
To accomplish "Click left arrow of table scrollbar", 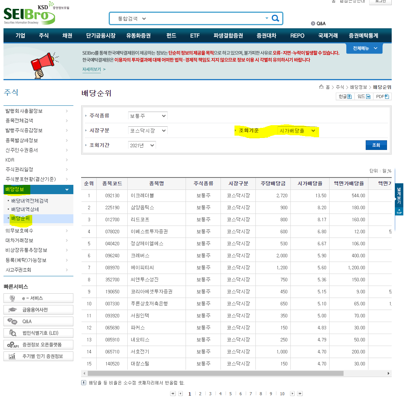I will pos(84,374).
